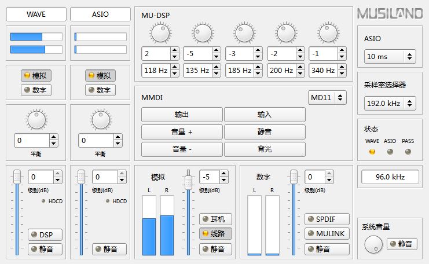Click the MUSILAND logo

[390, 13]
